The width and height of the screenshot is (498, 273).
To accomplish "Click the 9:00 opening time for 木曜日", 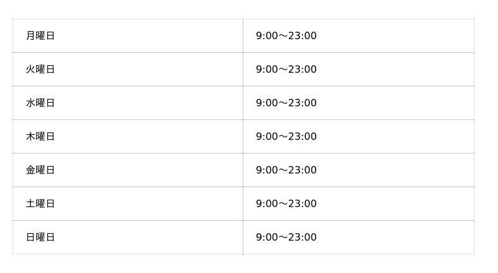I will click(x=266, y=137).
